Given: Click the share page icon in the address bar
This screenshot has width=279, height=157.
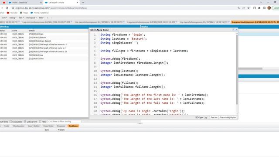Looking at the screenshot, I should 243,8.
